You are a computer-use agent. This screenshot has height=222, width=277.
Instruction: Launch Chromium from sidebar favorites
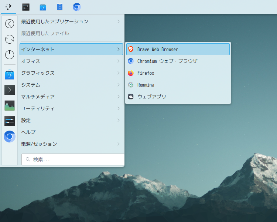pyautogui.click(x=10, y=137)
